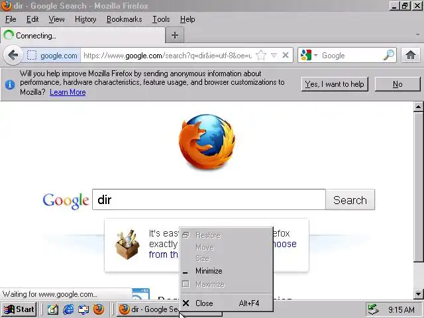Click the Yes, I want to help button
This screenshot has height=318, width=424.
(x=335, y=84)
